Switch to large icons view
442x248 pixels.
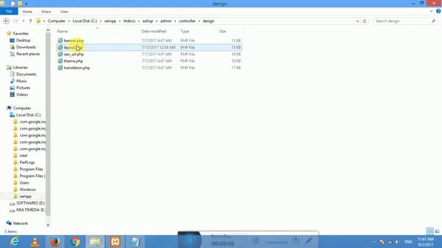[x=437, y=231]
